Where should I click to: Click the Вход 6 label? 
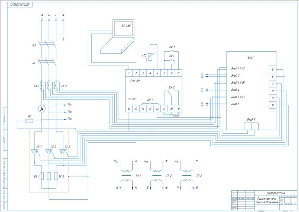click(x=235, y=104)
